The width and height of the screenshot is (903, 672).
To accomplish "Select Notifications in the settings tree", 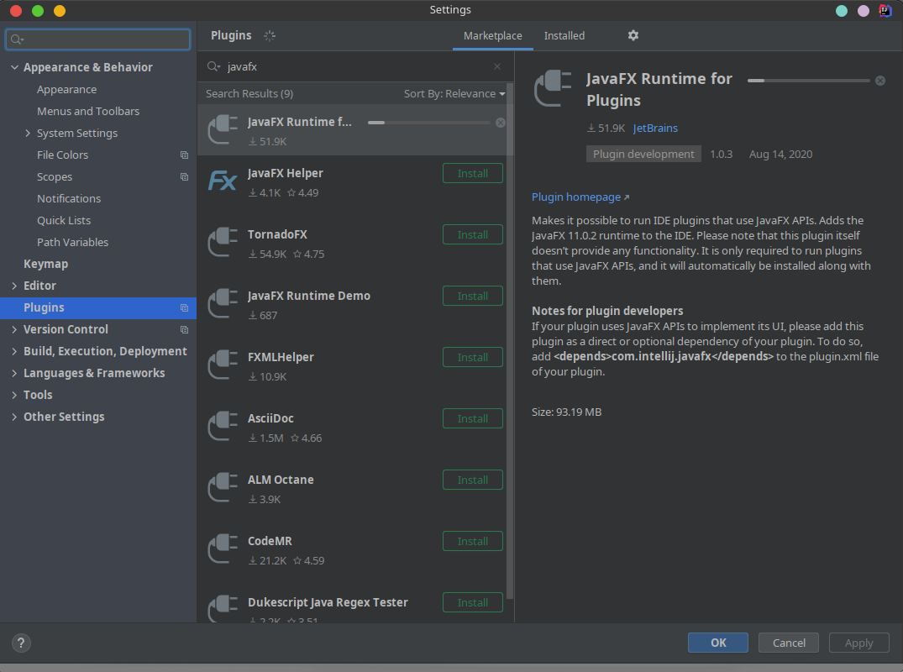I will pyautogui.click(x=69, y=199).
